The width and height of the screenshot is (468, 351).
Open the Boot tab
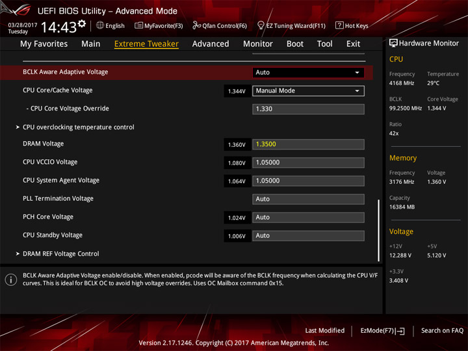pos(295,44)
